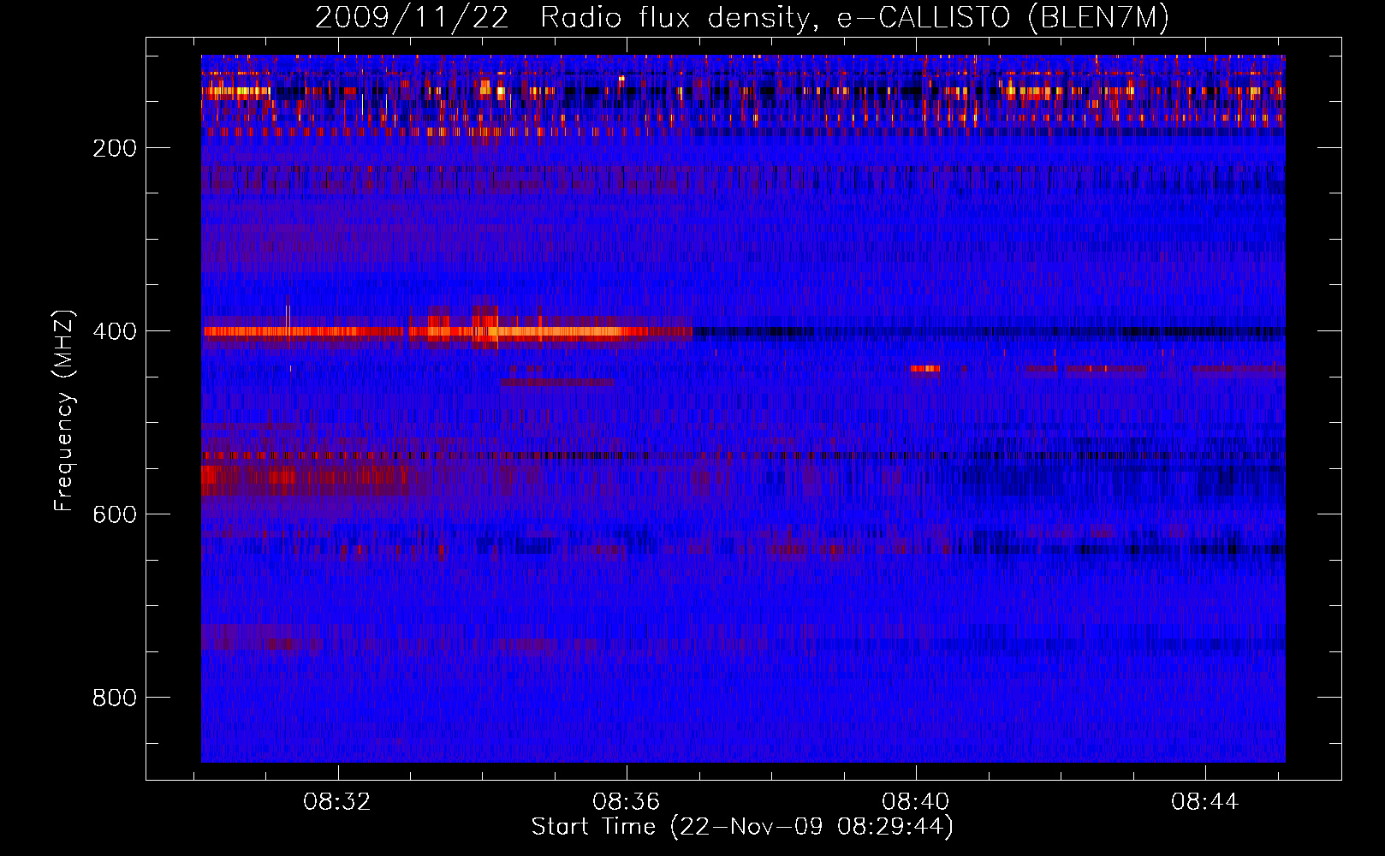Viewport: 1385px width, 856px height.
Task: Click the 08:32 time tick label
Action: coord(337,802)
